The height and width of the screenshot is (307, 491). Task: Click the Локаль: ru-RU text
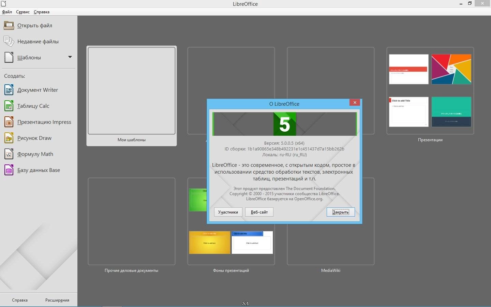pyautogui.click(x=284, y=155)
